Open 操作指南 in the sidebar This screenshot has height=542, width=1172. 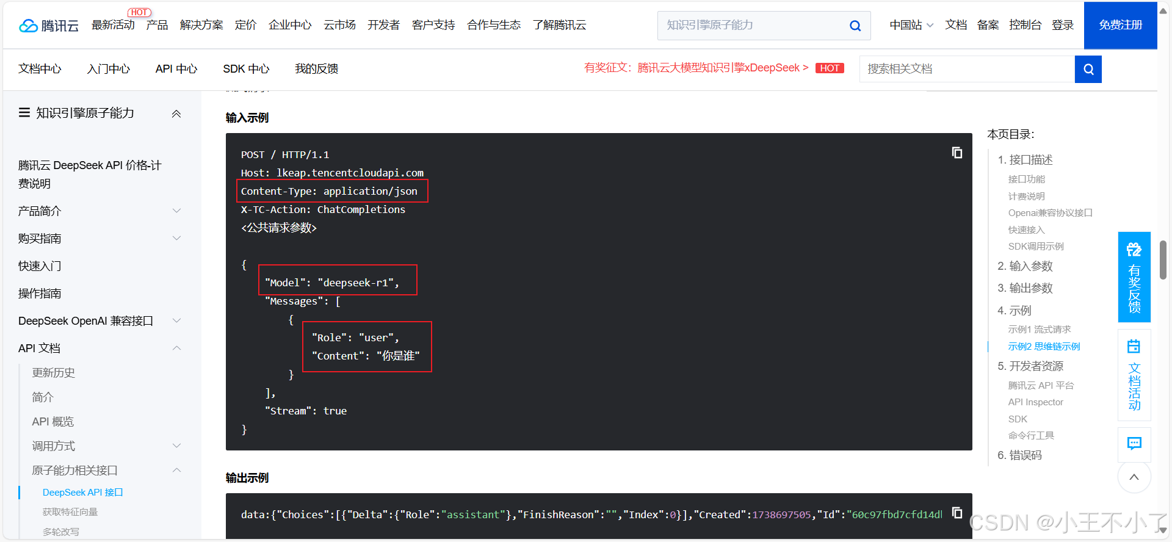[40, 294]
